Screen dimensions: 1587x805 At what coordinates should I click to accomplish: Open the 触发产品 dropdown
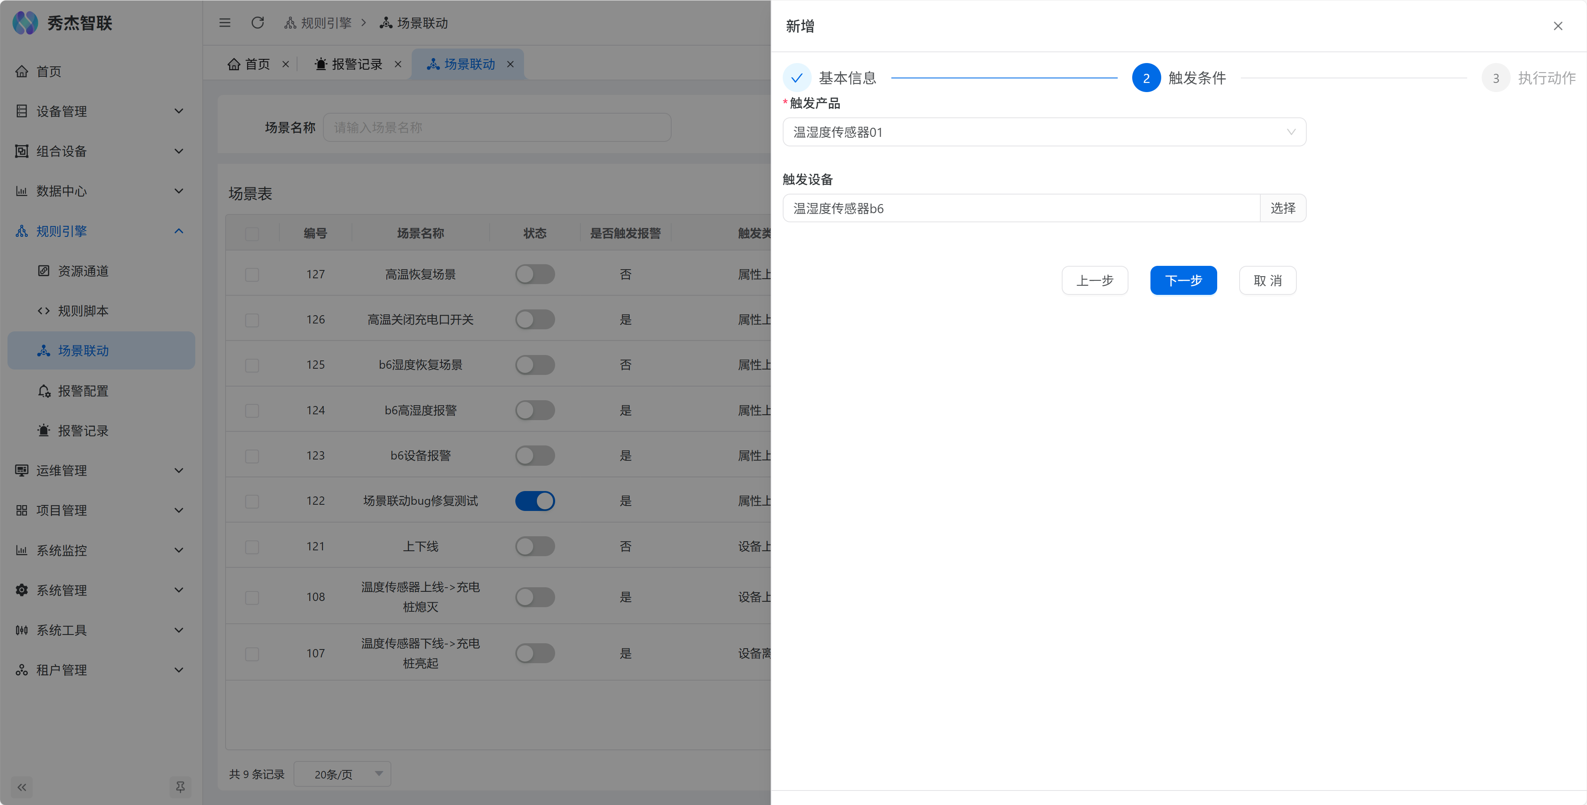[x=1043, y=132]
